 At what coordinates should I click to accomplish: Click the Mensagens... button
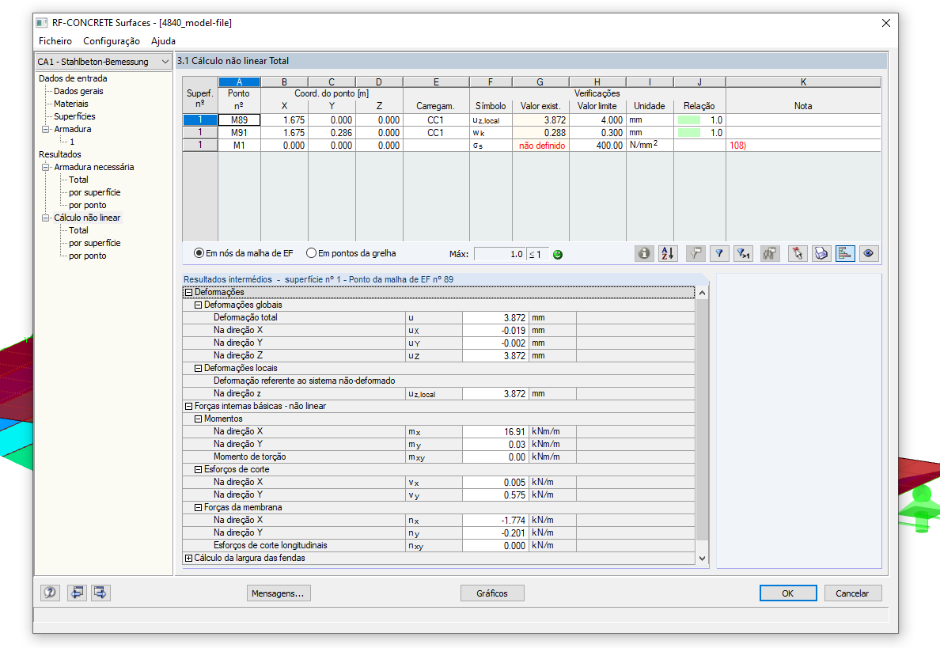279,593
